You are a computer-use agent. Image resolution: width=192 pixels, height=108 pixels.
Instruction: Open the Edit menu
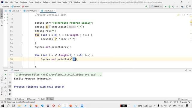point(11,2)
